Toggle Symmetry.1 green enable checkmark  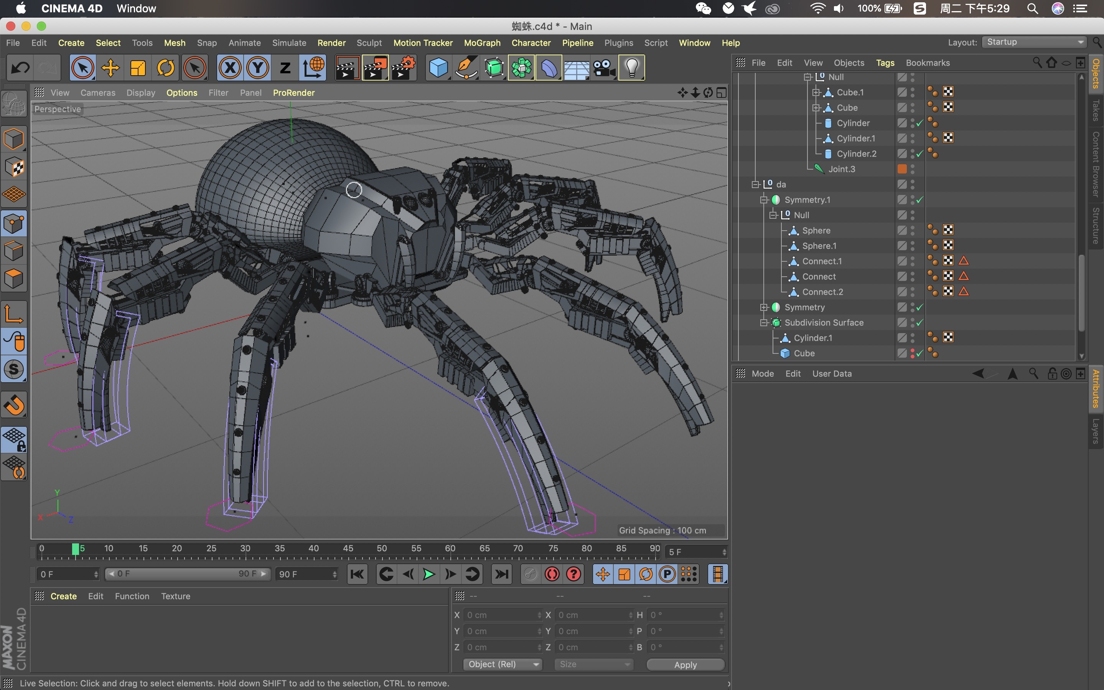click(919, 200)
